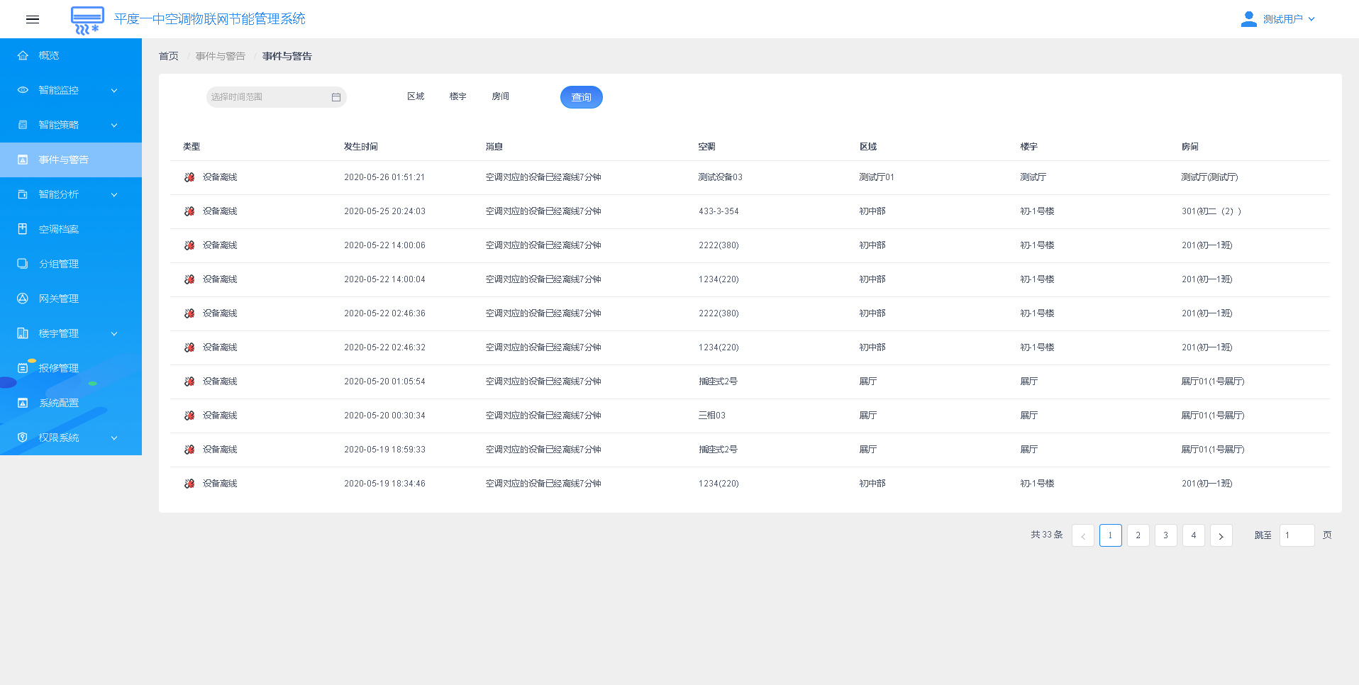Click the hamburger menu collapse icon
Screen dimensions: 1359x685
pos(33,19)
